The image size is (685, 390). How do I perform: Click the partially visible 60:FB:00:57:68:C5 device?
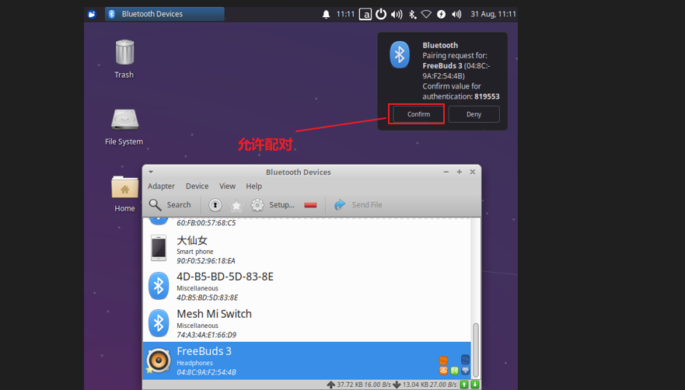pos(306,223)
